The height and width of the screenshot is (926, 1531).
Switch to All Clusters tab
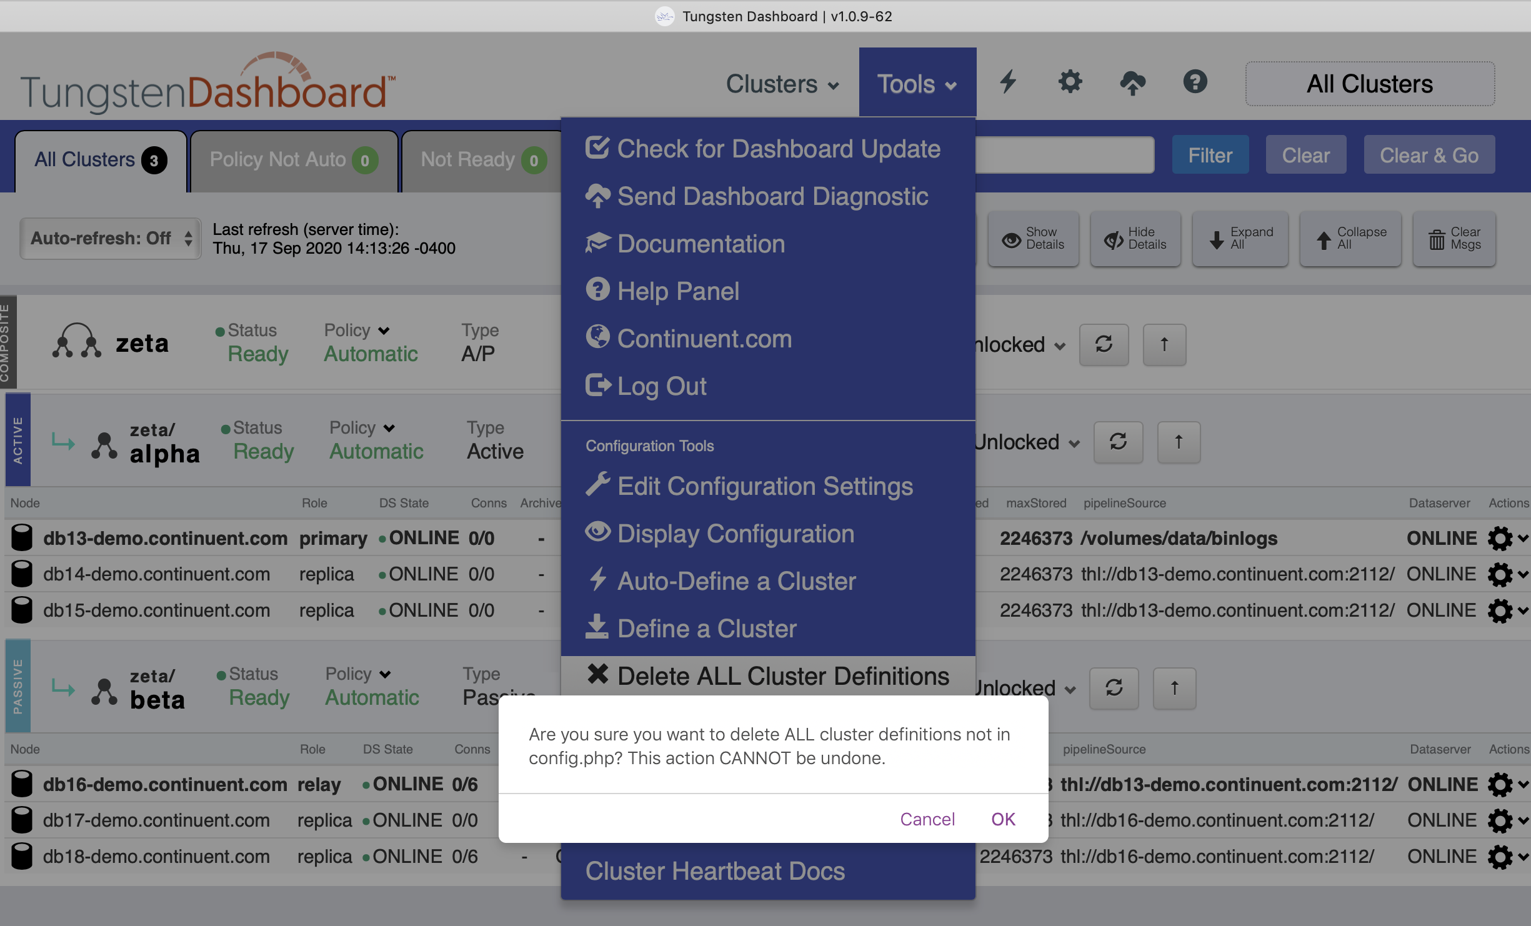[x=101, y=161]
